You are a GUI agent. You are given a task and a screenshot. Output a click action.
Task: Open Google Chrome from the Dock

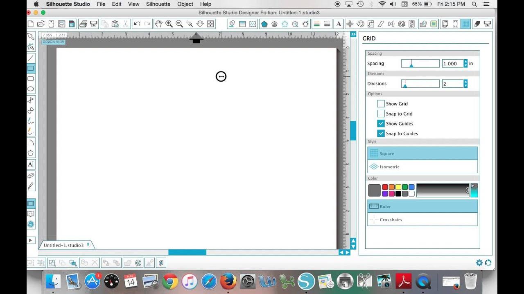click(170, 281)
